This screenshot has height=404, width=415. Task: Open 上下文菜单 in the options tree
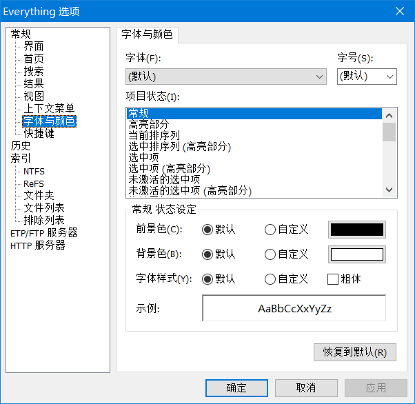click(x=49, y=108)
